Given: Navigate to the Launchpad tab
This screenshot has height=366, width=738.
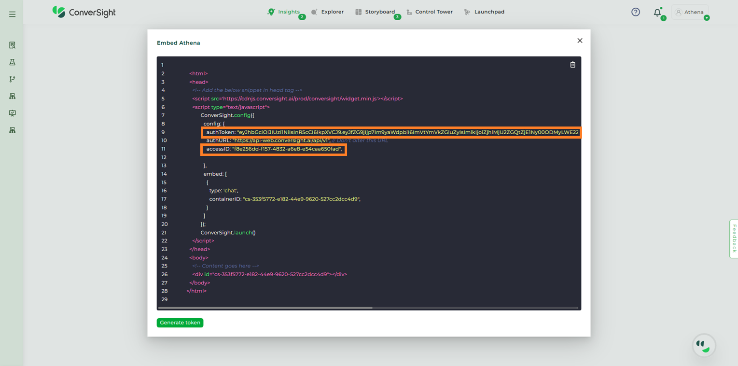Looking at the screenshot, I should click(x=484, y=12).
